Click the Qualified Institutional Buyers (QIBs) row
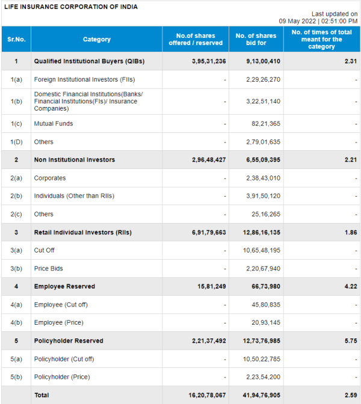This screenshot has width=361, height=404. pyautogui.click(x=89, y=61)
